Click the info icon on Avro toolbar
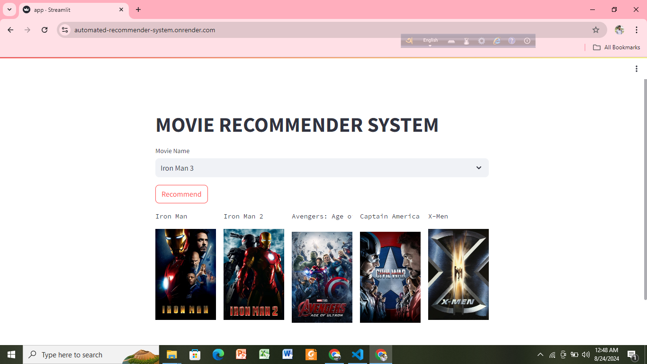This screenshot has height=364, width=647. 527,41
